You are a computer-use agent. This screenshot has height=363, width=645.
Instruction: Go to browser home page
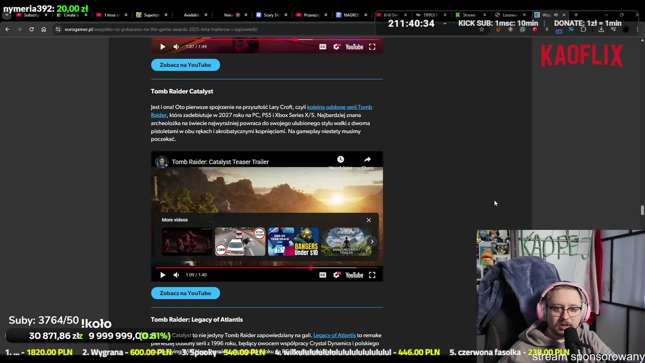(43, 29)
